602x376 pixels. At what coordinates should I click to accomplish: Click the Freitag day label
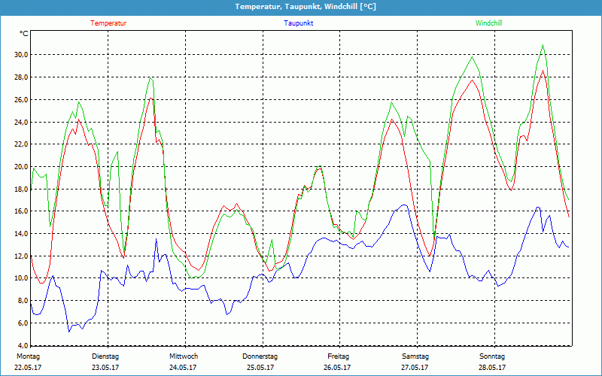[x=338, y=356]
